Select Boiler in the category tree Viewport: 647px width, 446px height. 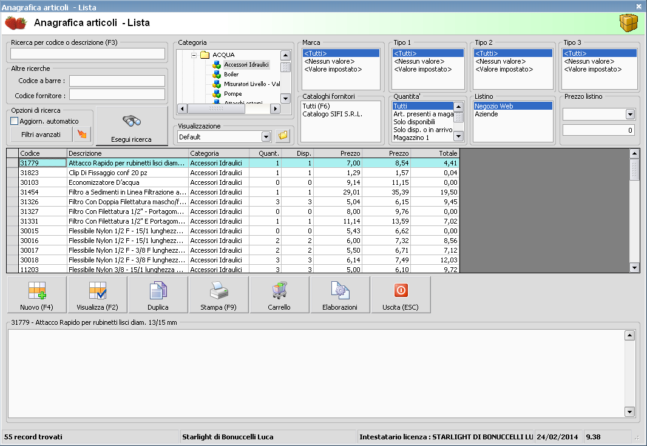[231, 75]
